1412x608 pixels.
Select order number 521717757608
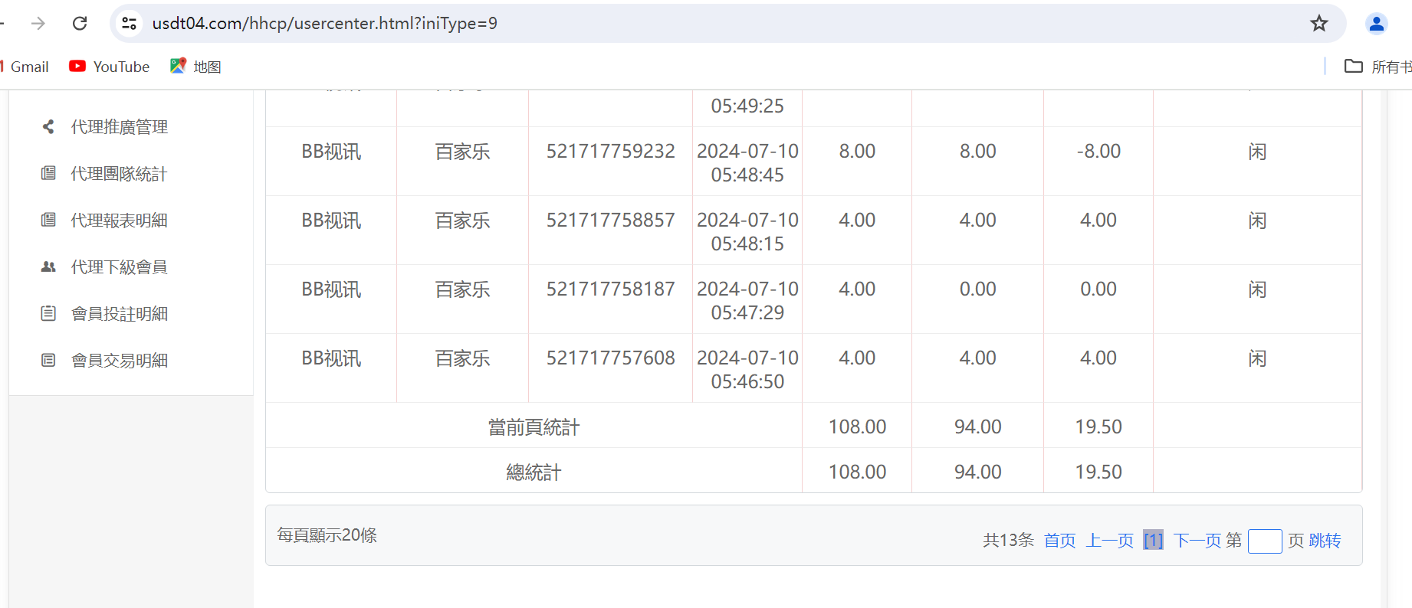[611, 358]
